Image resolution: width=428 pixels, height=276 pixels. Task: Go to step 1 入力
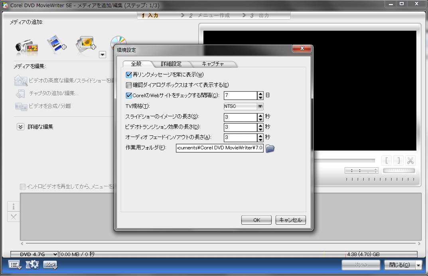pos(150,16)
